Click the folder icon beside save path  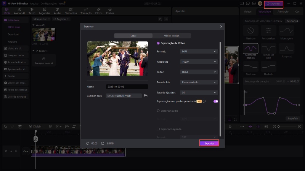[146, 96]
